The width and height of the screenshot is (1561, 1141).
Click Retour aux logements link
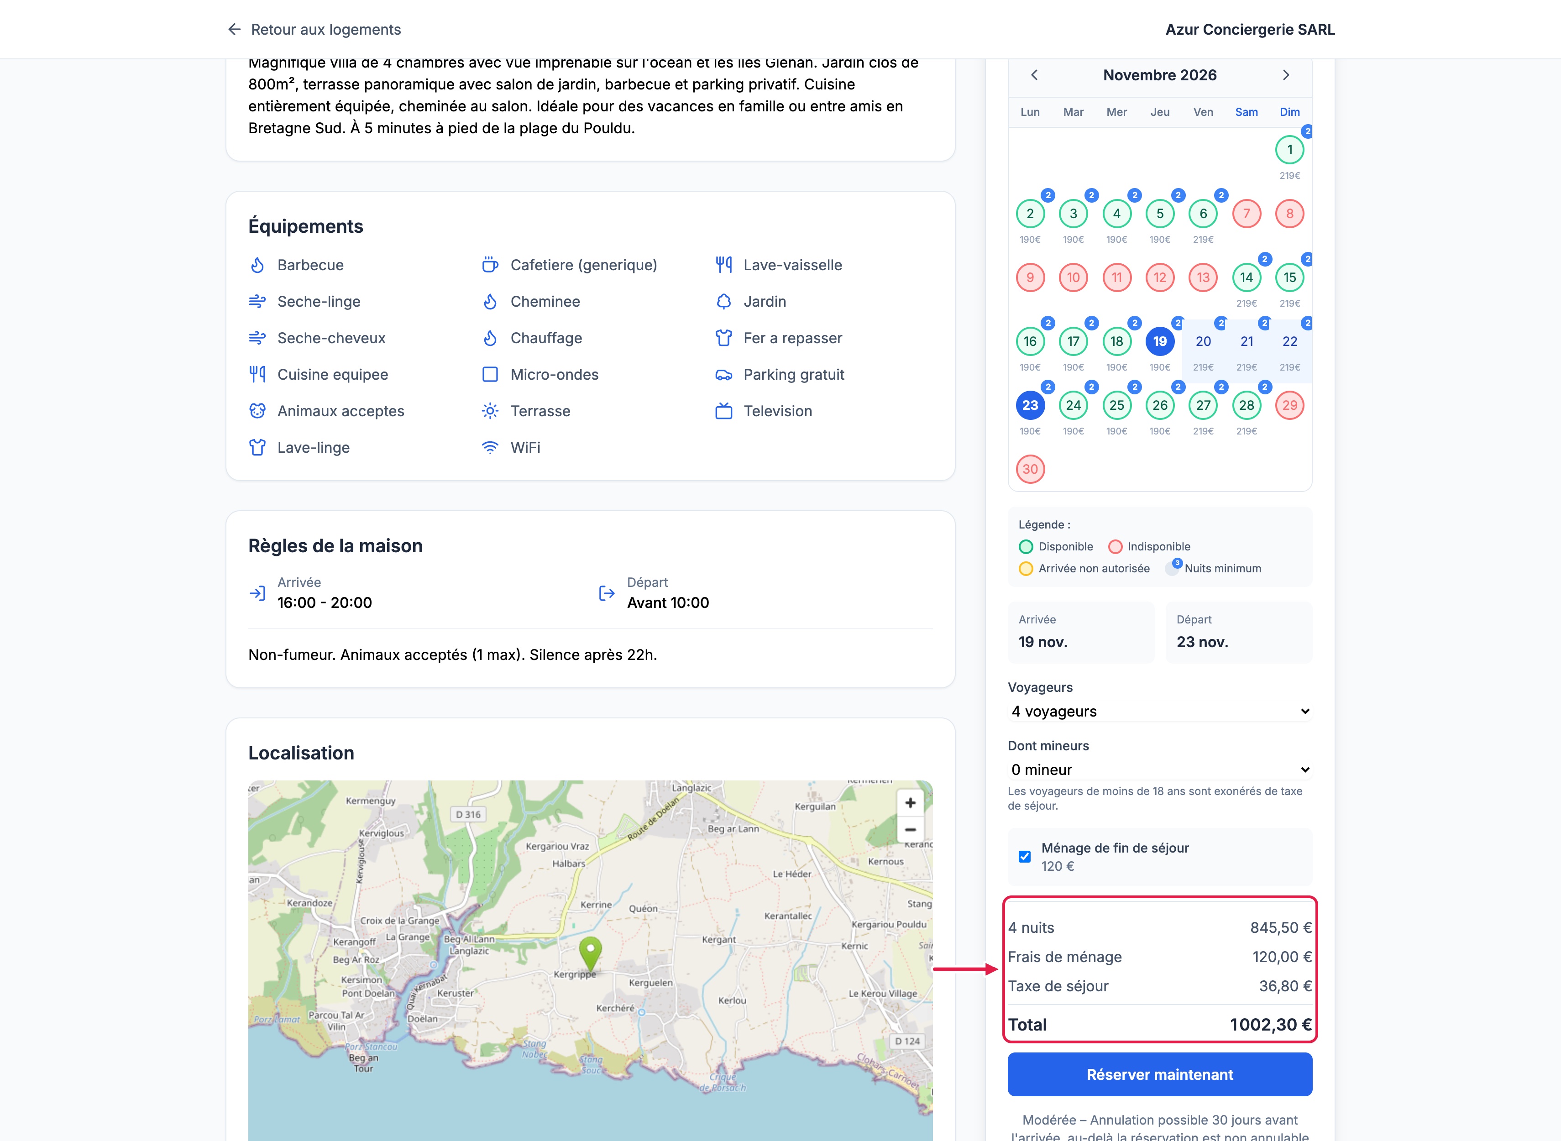pos(326,29)
